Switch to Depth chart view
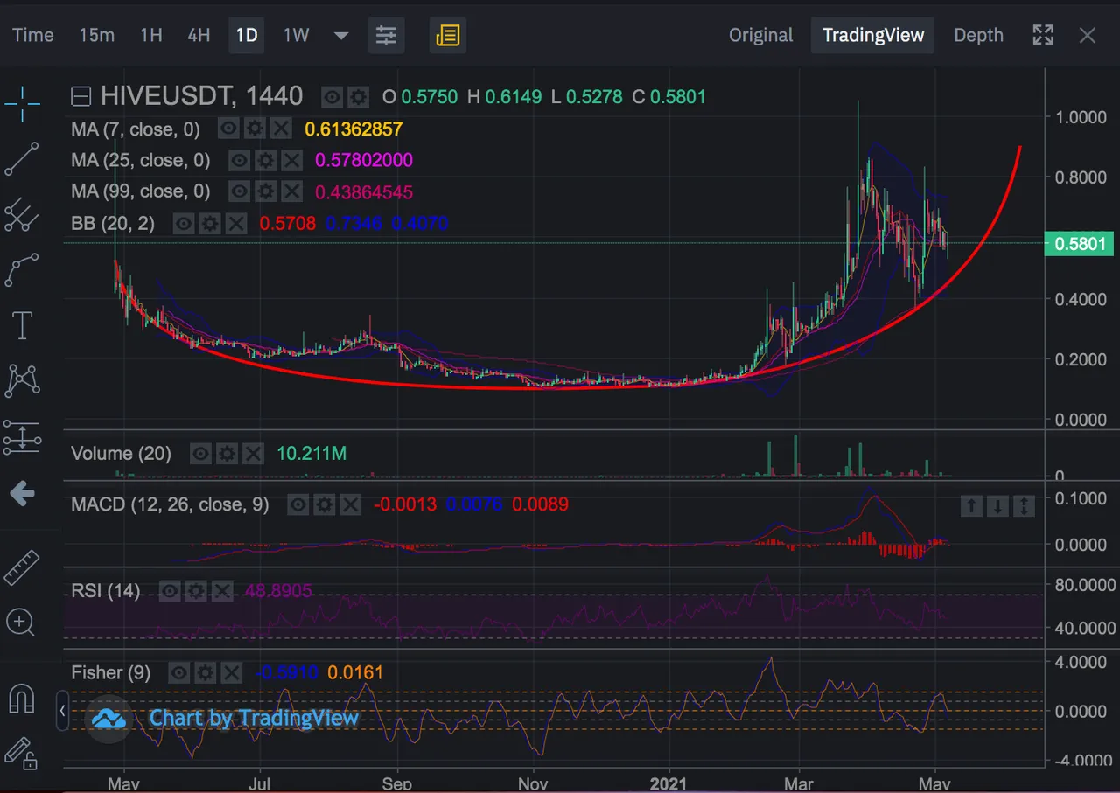This screenshot has width=1120, height=793. [978, 35]
